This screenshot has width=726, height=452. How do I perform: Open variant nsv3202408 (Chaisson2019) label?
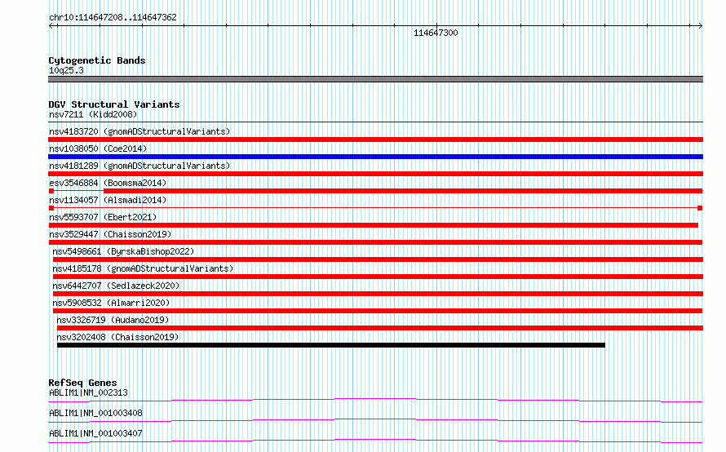click(x=117, y=337)
